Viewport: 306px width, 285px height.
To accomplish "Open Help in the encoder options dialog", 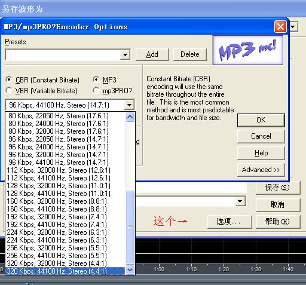I will pyautogui.click(x=261, y=153).
